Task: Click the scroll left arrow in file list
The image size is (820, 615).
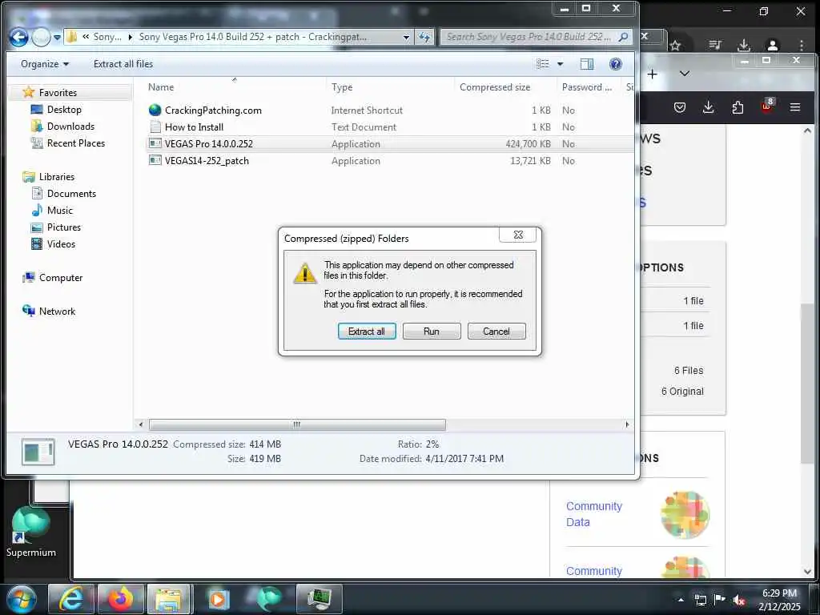Action: coord(140,424)
